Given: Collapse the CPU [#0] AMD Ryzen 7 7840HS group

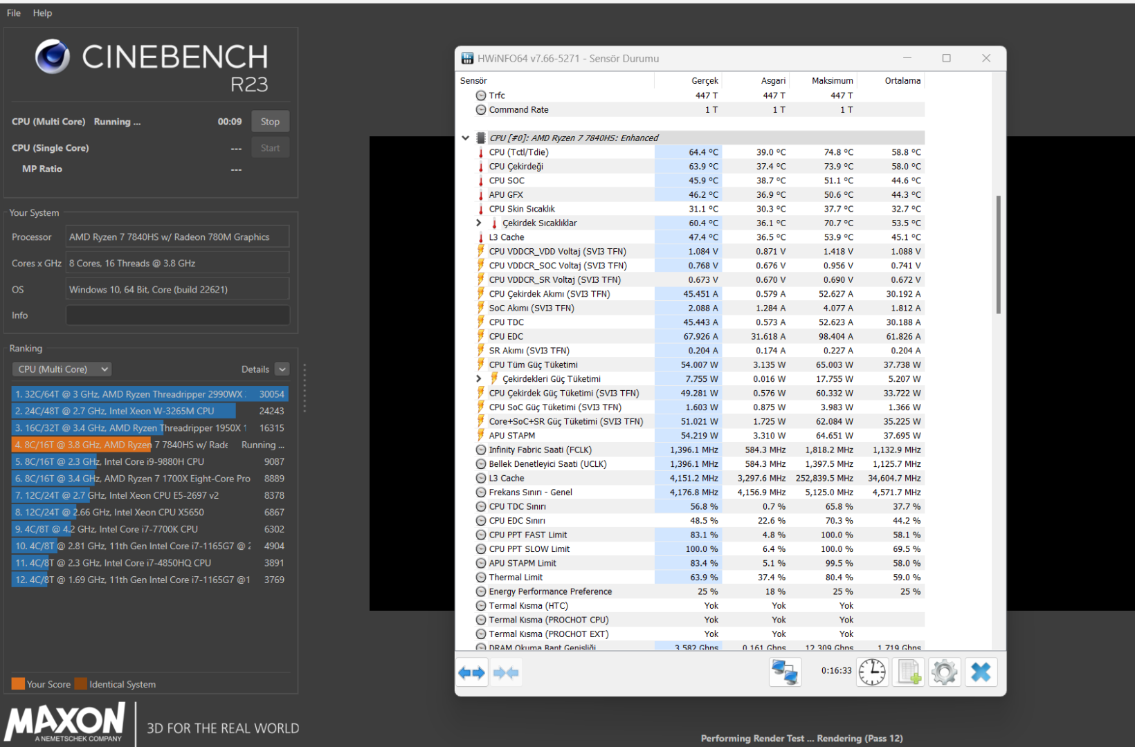Looking at the screenshot, I should pyautogui.click(x=466, y=138).
